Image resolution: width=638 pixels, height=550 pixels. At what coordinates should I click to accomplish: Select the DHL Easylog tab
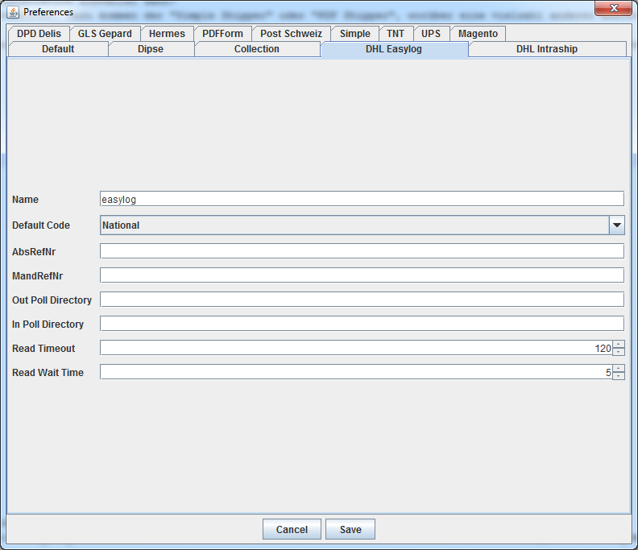point(394,49)
